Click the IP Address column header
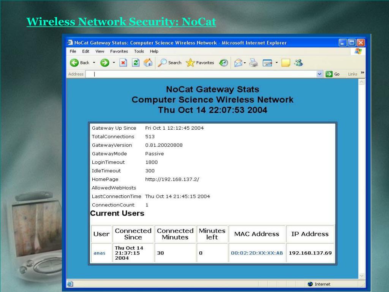 [x=310, y=234]
